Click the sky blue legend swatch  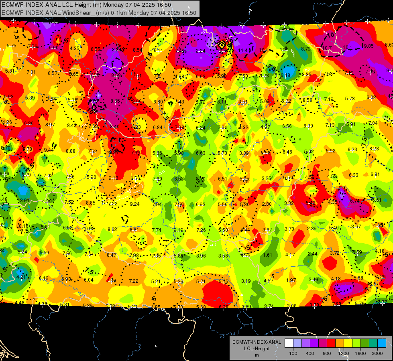(x=382, y=343)
